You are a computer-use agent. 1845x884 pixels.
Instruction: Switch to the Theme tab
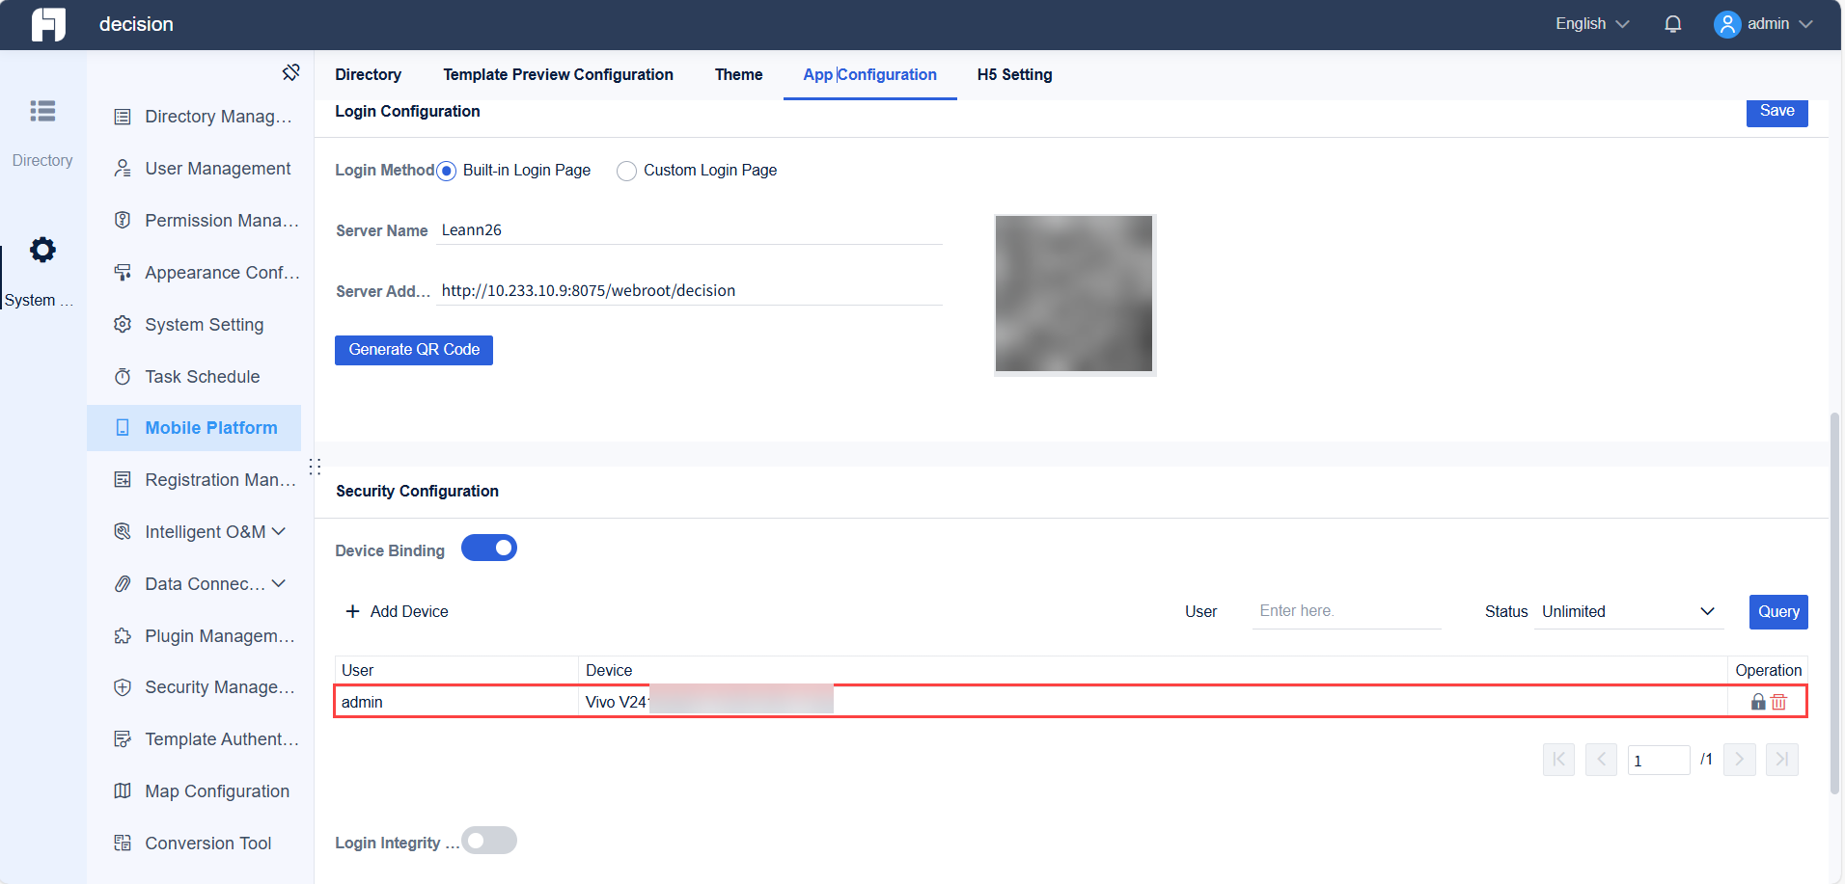738,74
